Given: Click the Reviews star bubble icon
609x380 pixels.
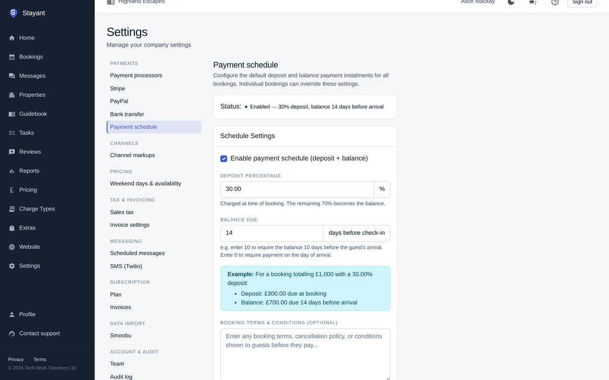Looking at the screenshot, I should tap(12, 152).
